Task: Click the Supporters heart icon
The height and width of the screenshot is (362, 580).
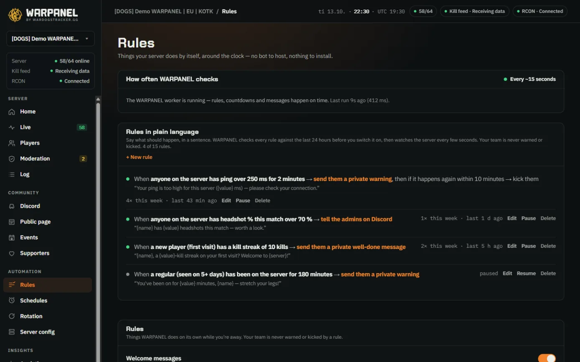Action: (12, 254)
